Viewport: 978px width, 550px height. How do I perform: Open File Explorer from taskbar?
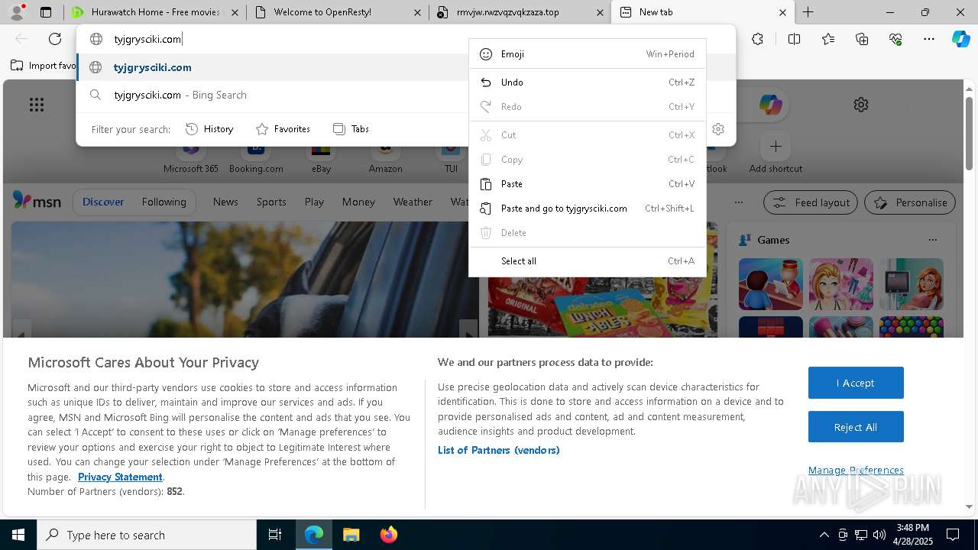click(351, 535)
